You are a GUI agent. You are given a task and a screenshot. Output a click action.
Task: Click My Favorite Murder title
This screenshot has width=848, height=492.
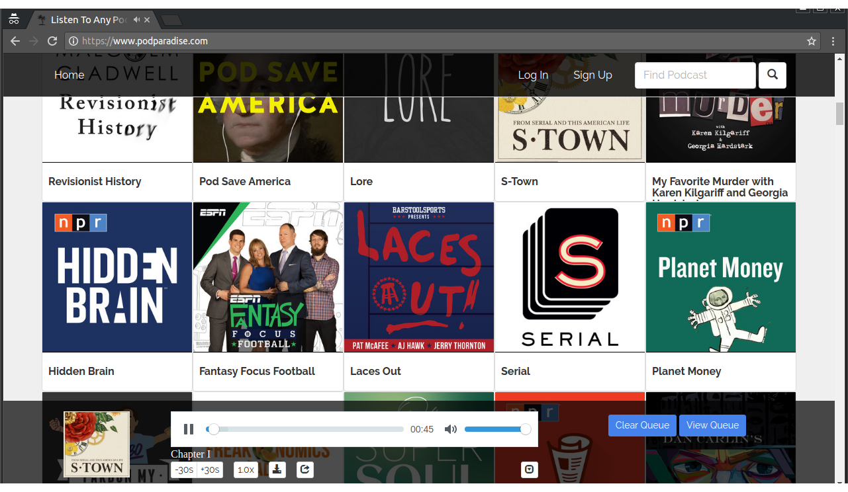[720, 187]
